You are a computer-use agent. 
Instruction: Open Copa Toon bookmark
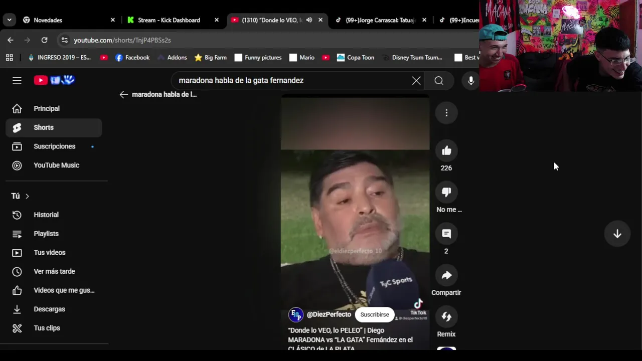[356, 58]
